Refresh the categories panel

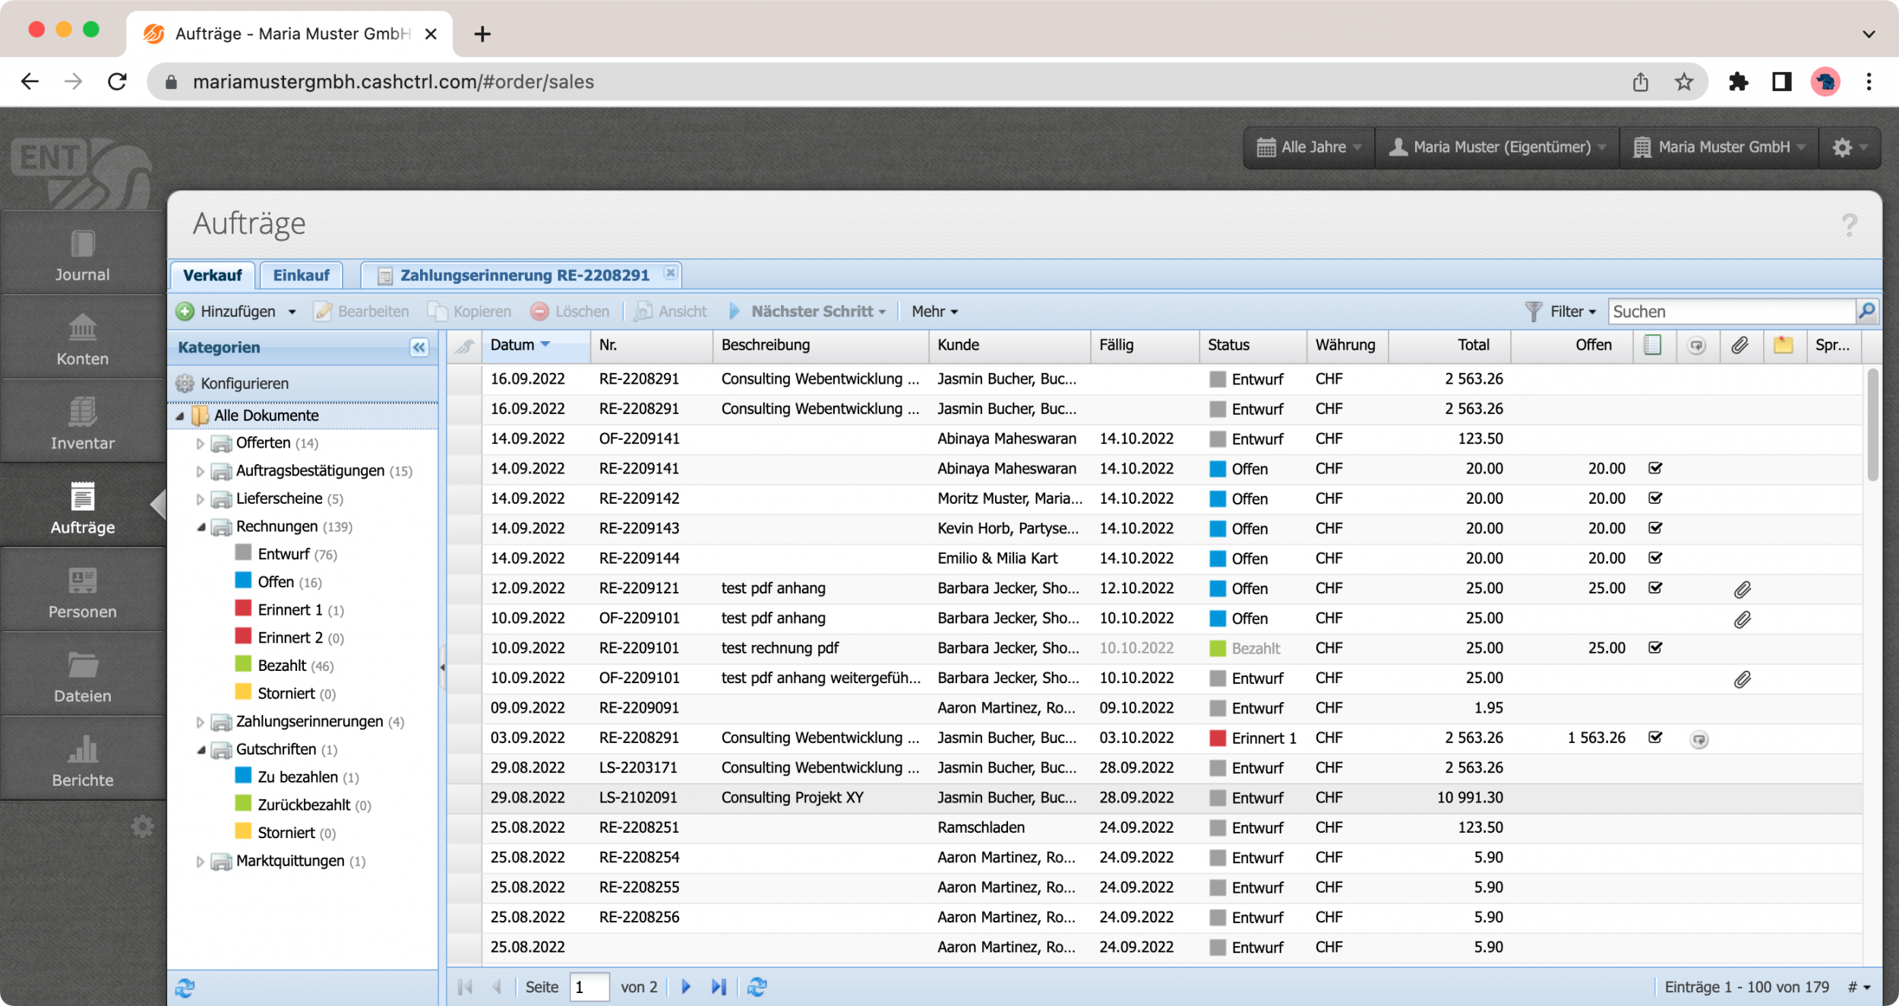[185, 988]
